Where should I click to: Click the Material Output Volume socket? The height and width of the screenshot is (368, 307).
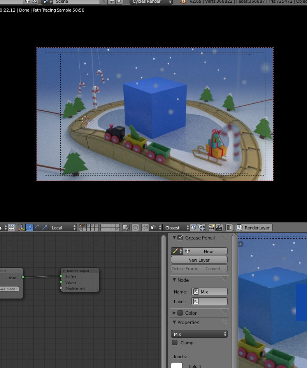click(x=61, y=282)
